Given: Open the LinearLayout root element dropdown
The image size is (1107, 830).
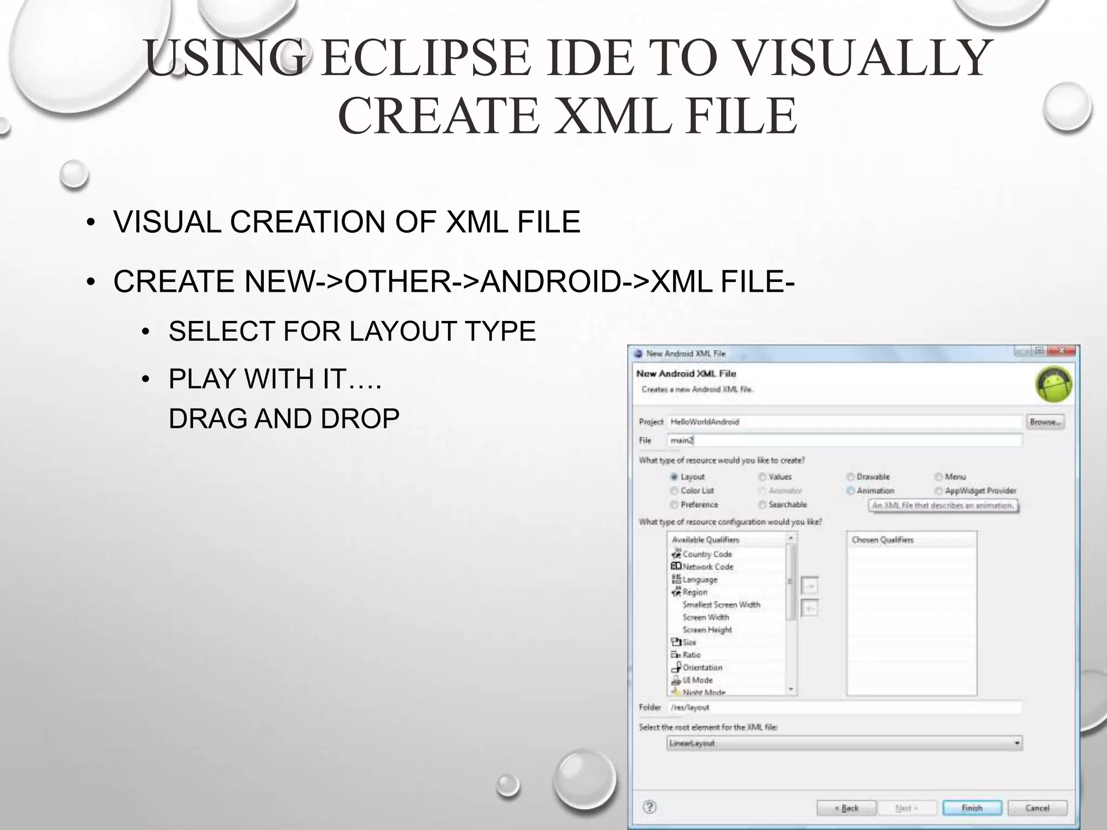Looking at the screenshot, I should [x=844, y=744].
